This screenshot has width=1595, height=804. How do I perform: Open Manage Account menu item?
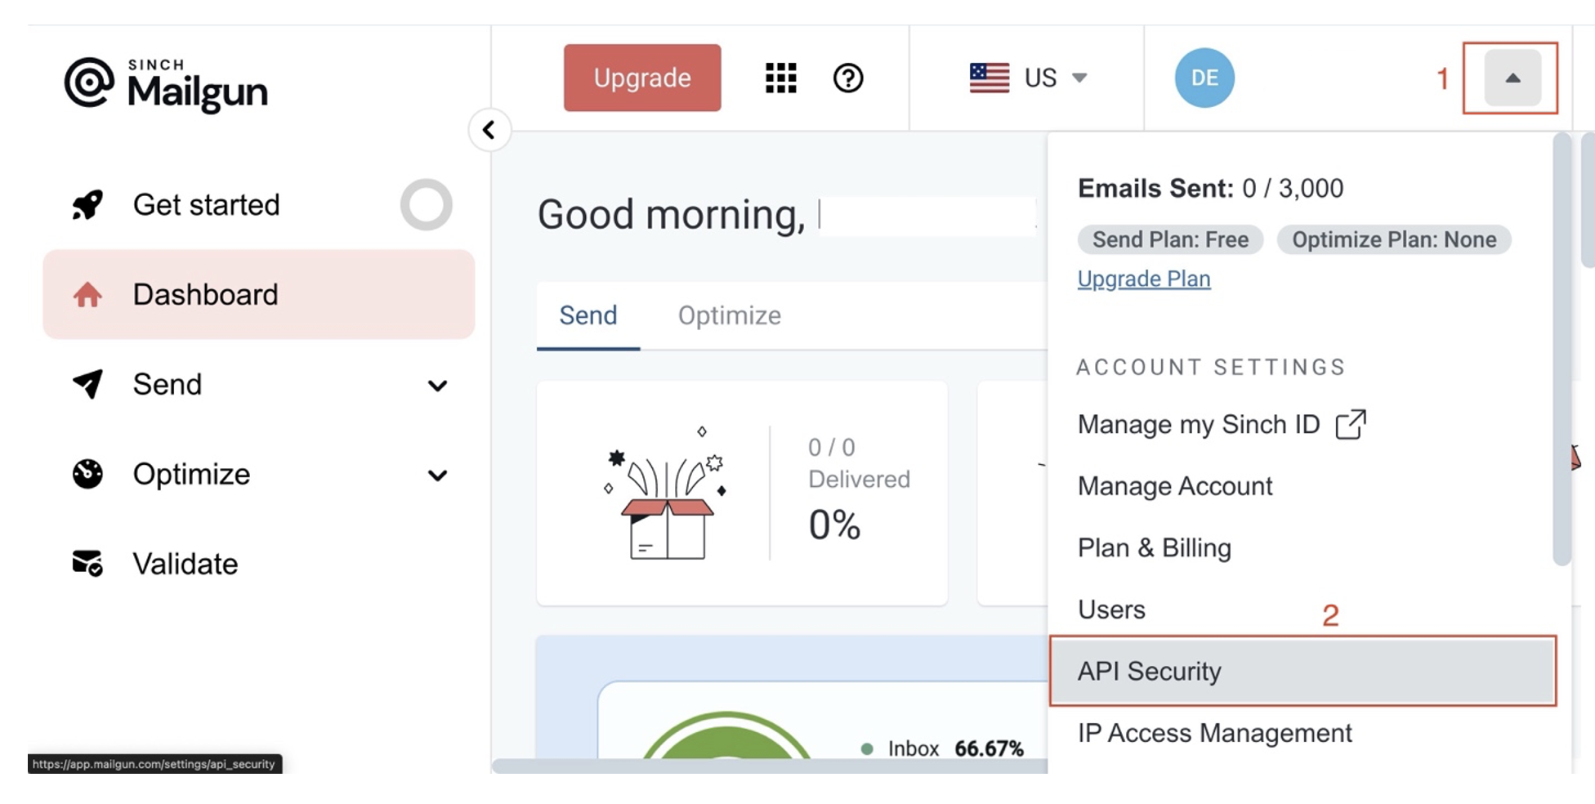[x=1175, y=486]
